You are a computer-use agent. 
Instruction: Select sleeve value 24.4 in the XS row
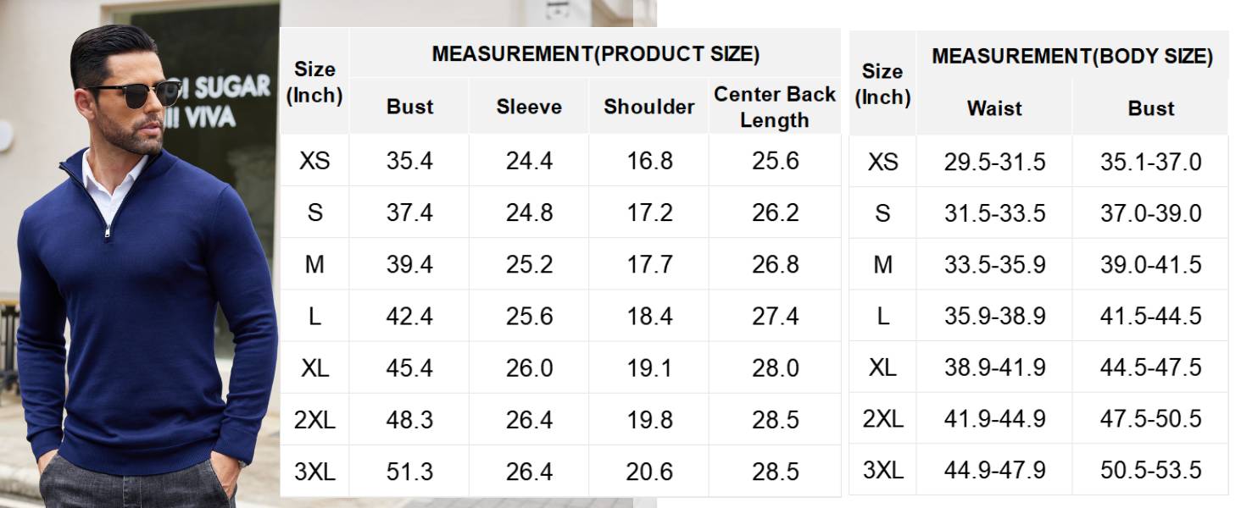click(529, 162)
